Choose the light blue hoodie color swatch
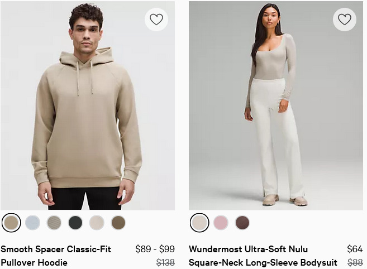Image resolution: width=367 pixels, height=269 pixels. [x=32, y=223]
